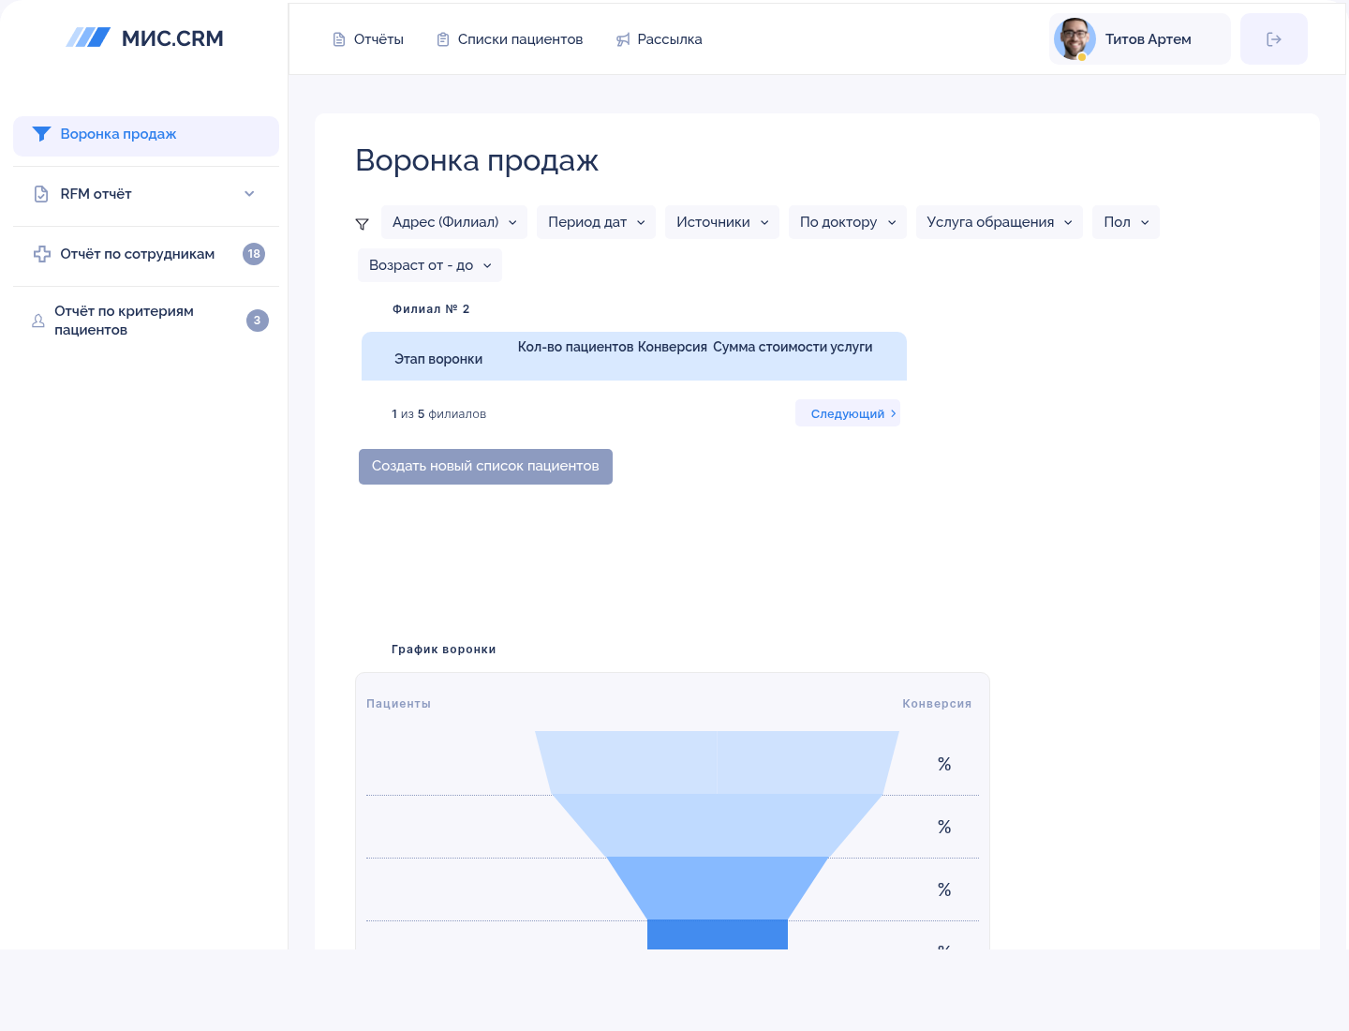Click the badge 18 on Отчёт по сотрудникам
Image resolution: width=1349 pixels, height=1031 pixels.
tap(254, 254)
